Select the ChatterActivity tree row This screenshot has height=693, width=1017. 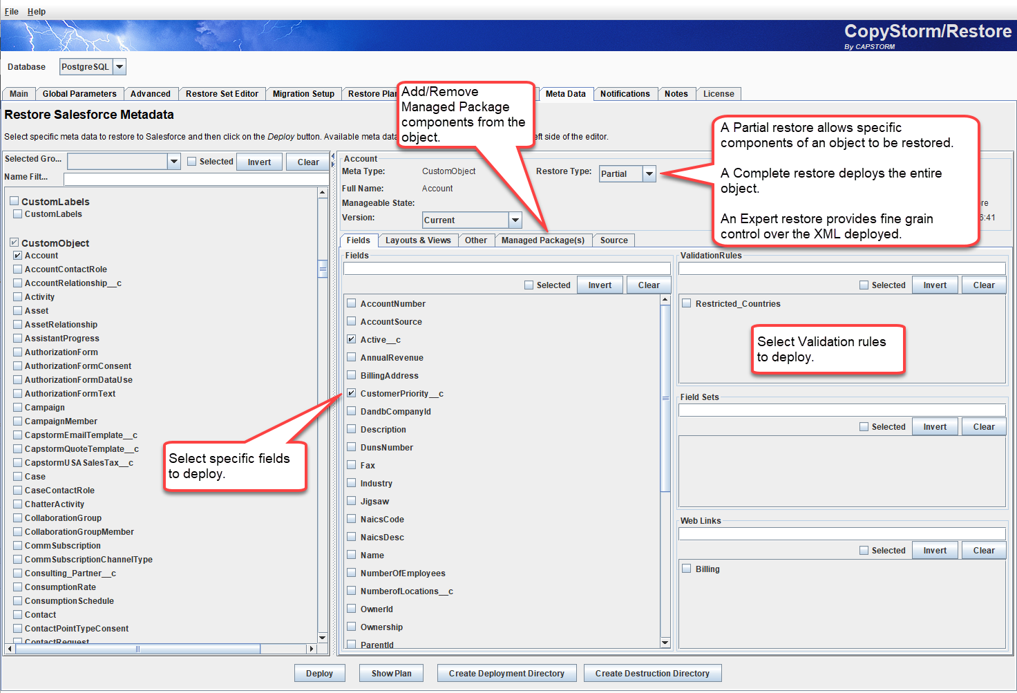[55, 504]
